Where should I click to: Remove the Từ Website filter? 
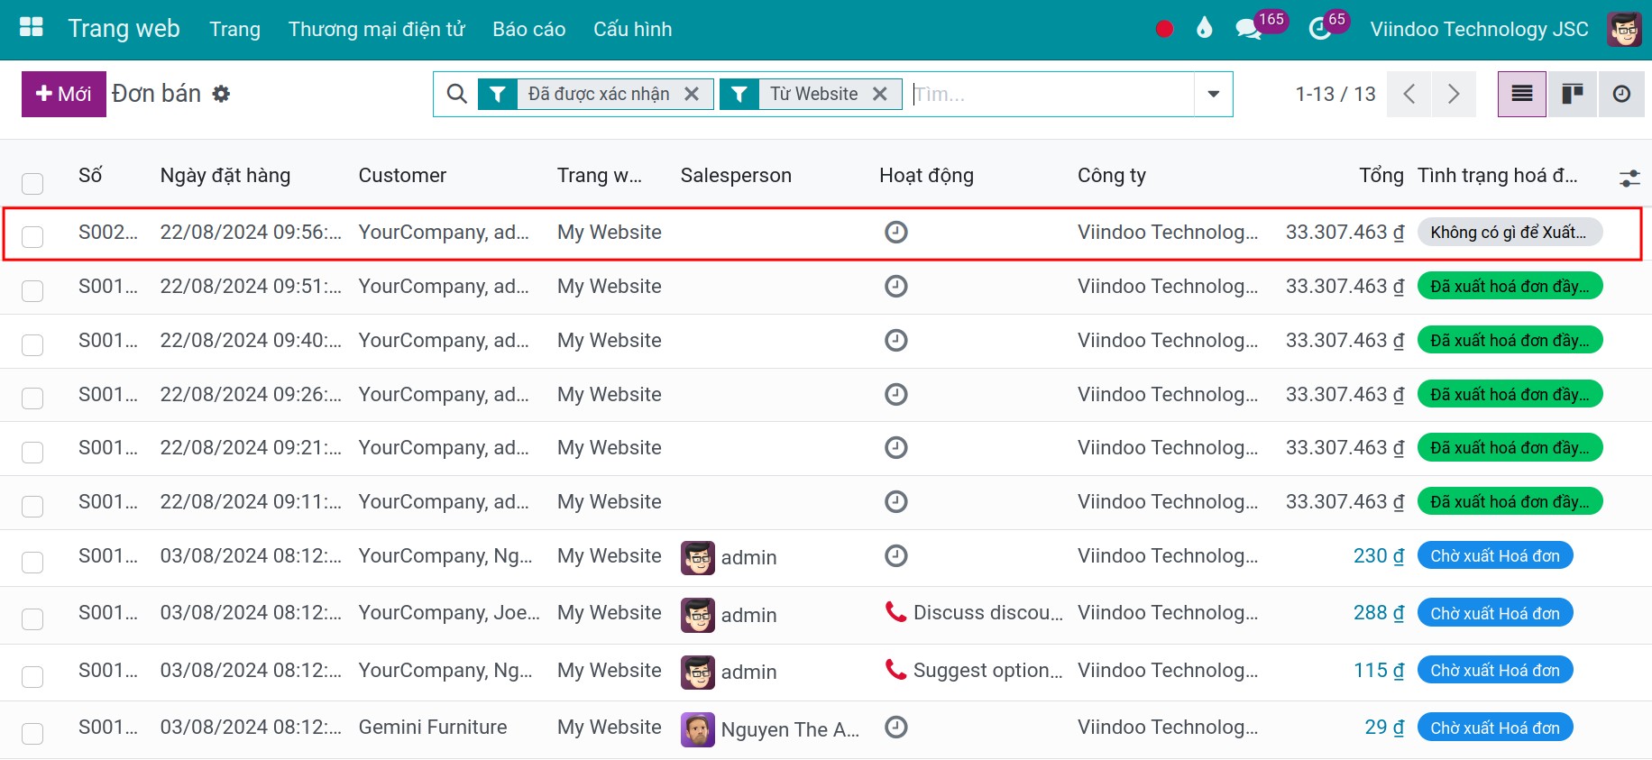click(x=880, y=94)
